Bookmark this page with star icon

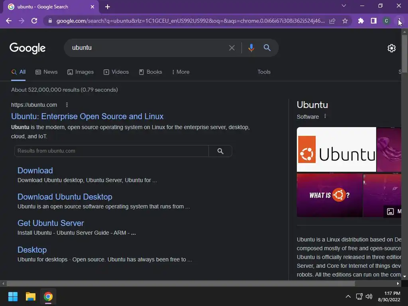click(x=345, y=21)
